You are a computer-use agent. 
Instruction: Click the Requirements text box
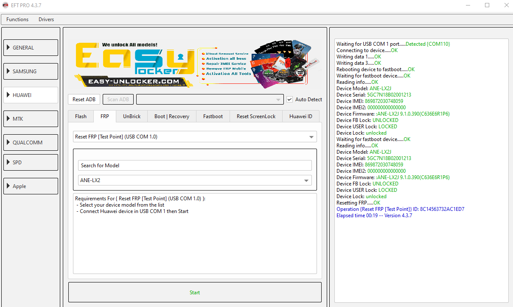tap(195, 234)
